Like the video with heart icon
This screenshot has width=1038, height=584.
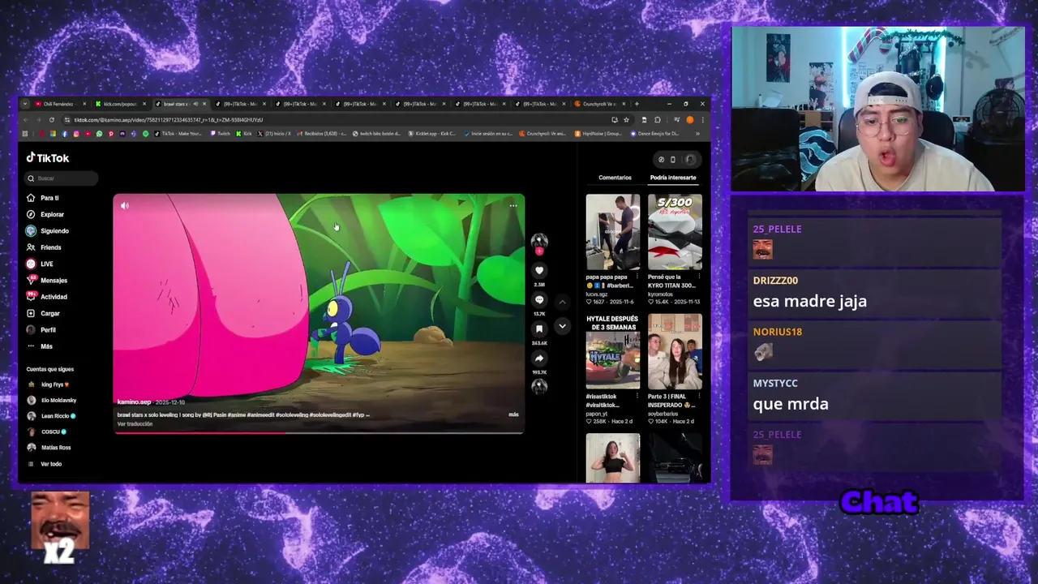[x=539, y=271]
